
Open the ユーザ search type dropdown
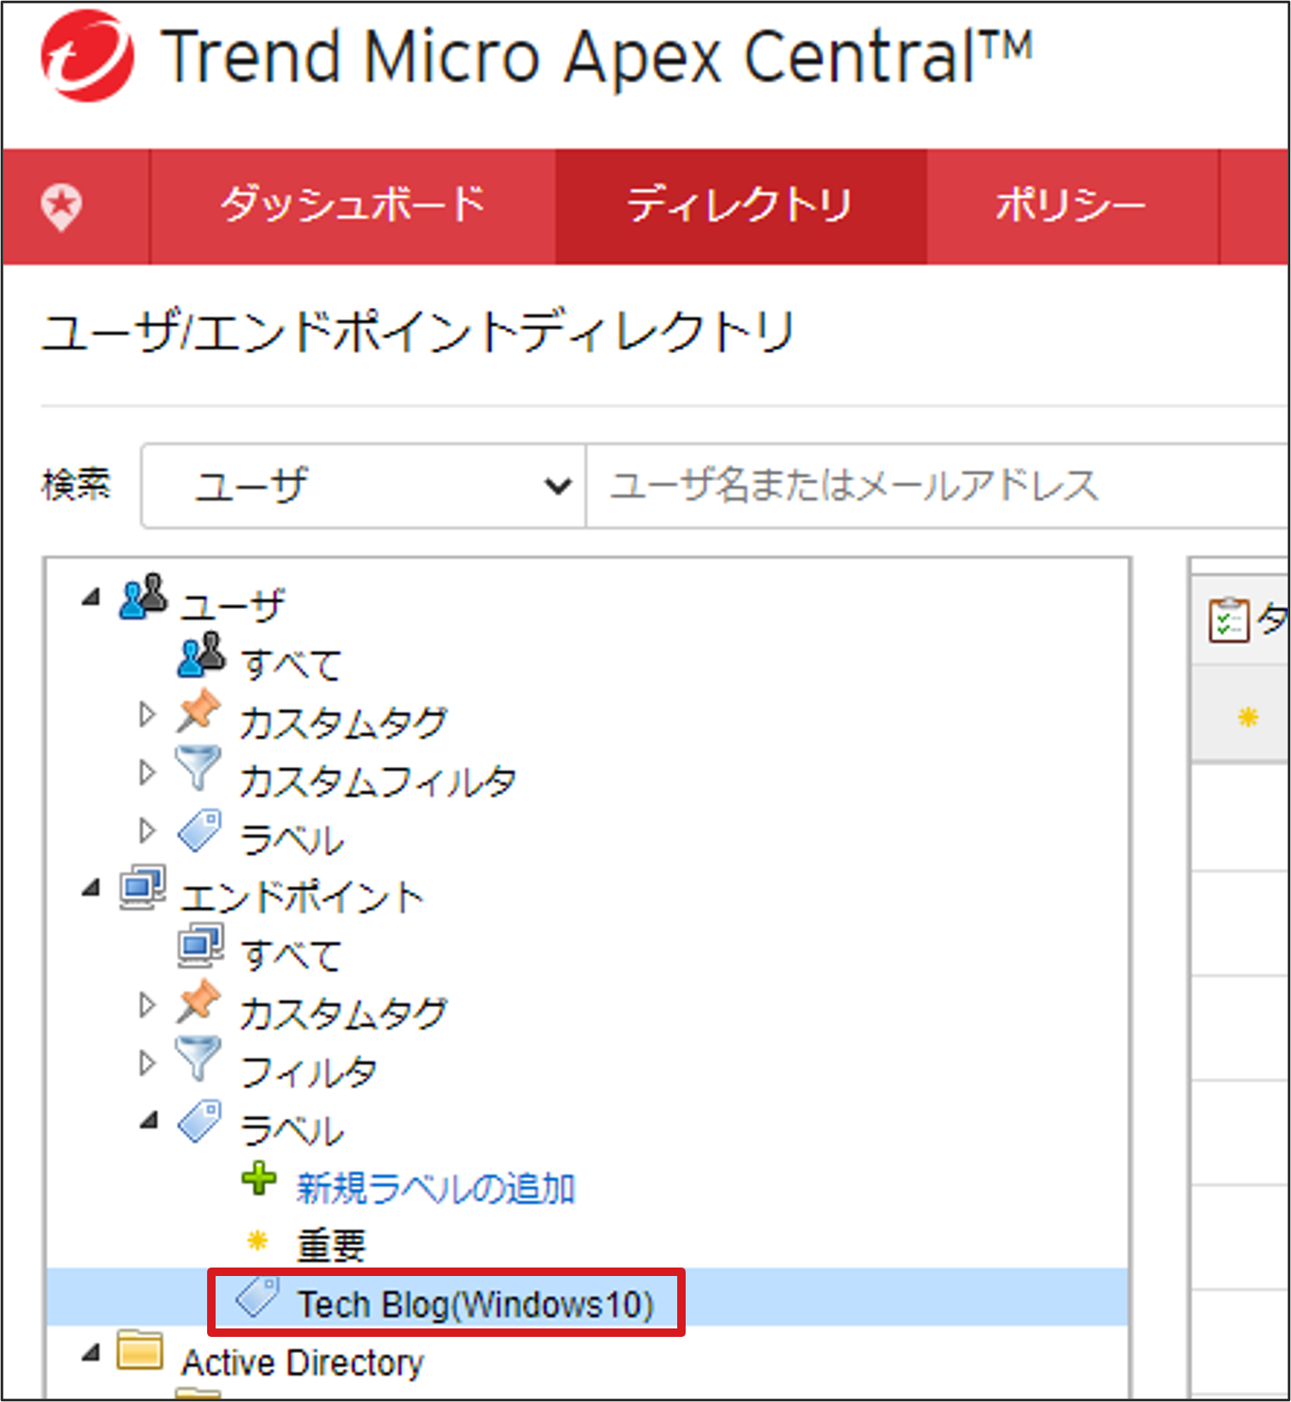click(x=364, y=486)
